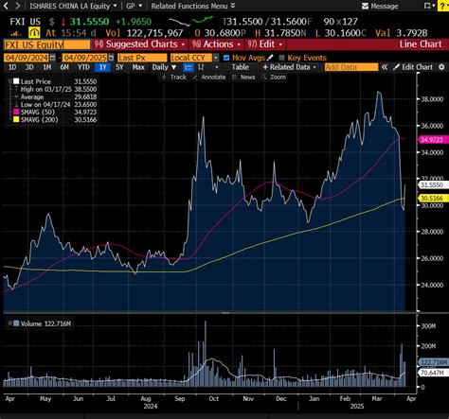
Task: Enable the Key Events checkbox
Action: [281, 58]
